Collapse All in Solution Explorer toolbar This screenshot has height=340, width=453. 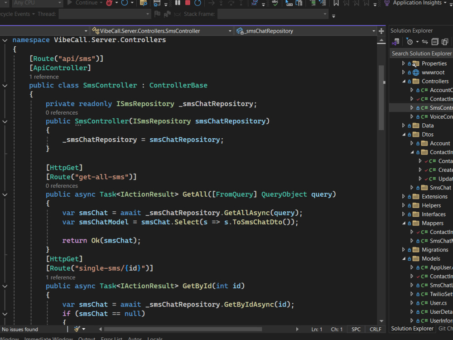click(435, 42)
